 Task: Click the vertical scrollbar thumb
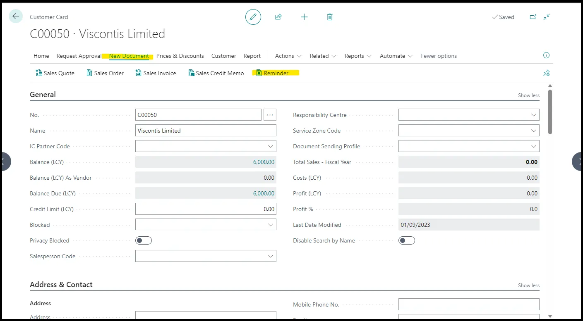click(x=550, y=112)
